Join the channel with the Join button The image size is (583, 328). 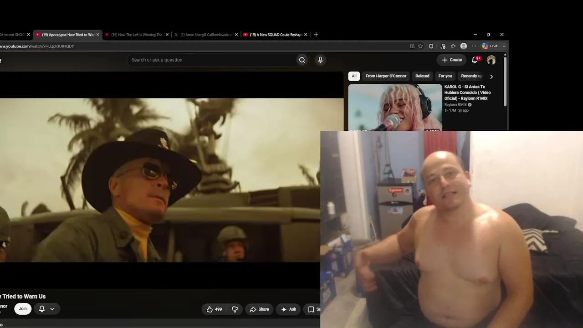[23, 309]
